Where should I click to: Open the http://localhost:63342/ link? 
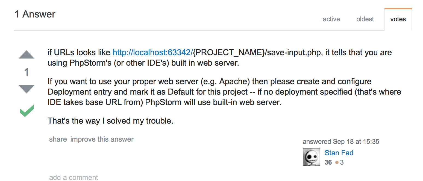(153, 52)
